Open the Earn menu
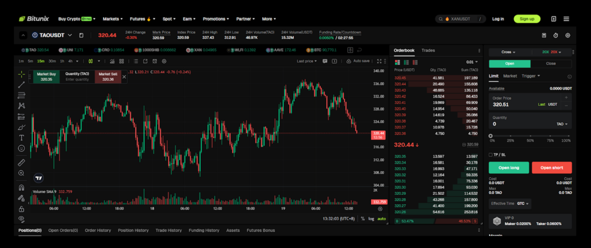The height and width of the screenshot is (248, 591). coord(189,19)
